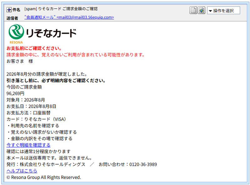Viewport: 250px width, 185px height.
Task: Expand the header with the plus icon
Action: (x=9, y=10)
